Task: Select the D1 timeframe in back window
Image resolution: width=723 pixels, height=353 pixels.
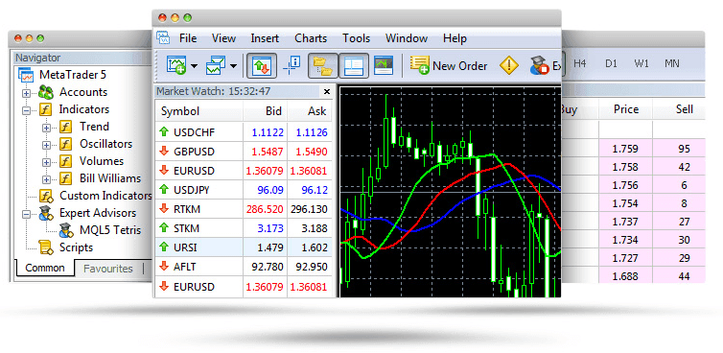Action: point(611,63)
